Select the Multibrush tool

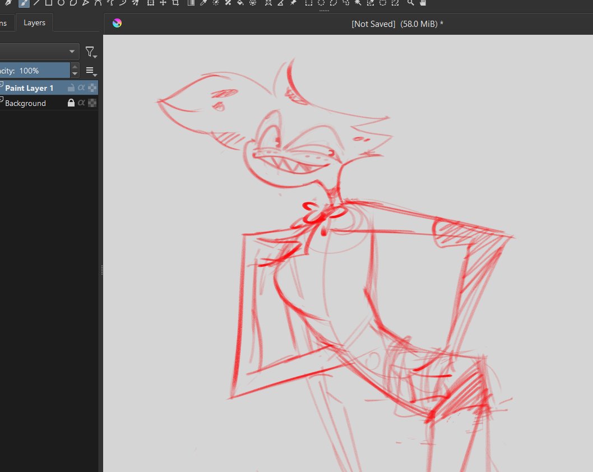pyautogui.click(x=135, y=3)
